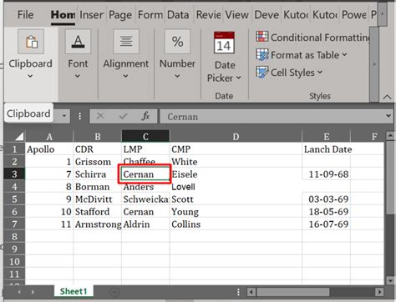Expand the formula bar
The height and width of the screenshot is (302, 396).
point(388,116)
